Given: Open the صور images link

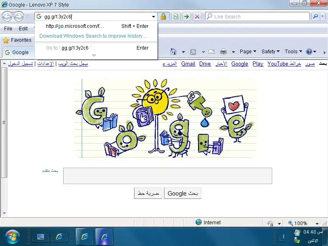Looking at the screenshot, I should point(310,64).
